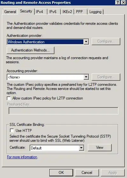This screenshot has height=178, width=127.
Task: Select the Security tab
Action: 26,11
